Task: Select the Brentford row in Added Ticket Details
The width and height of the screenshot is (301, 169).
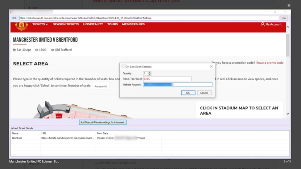Action: (x=17, y=138)
